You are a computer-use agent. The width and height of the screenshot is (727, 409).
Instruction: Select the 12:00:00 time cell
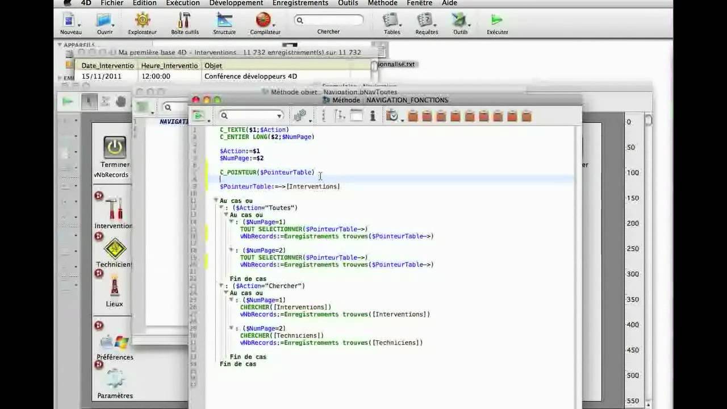155,76
